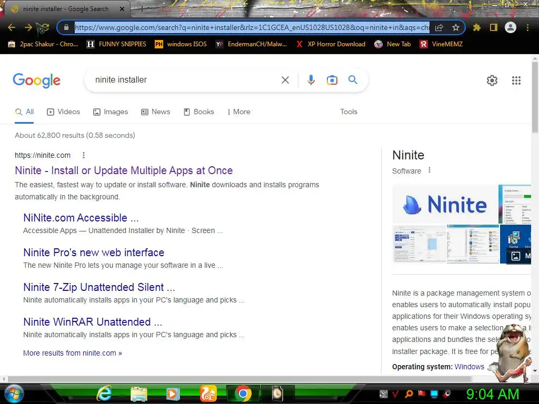539x404 pixels.
Task: Open the side panel icon
Action: click(494, 27)
